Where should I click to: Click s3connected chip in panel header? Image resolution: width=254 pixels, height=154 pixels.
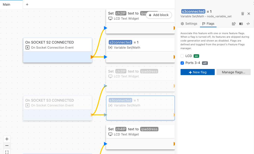pyautogui.click(x=193, y=11)
